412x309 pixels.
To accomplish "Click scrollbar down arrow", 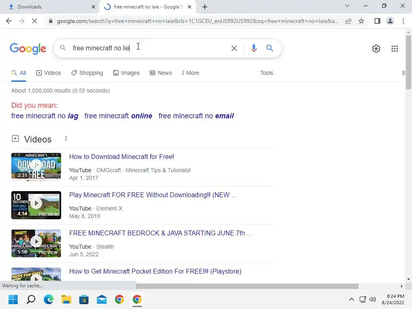I will point(408,279).
